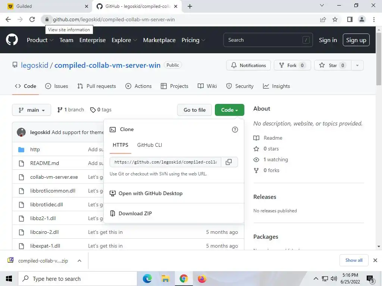Image resolution: width=382 pixels, height=286 pixels.
Task: Click the Windows Start button
Action: coord(9,279)
